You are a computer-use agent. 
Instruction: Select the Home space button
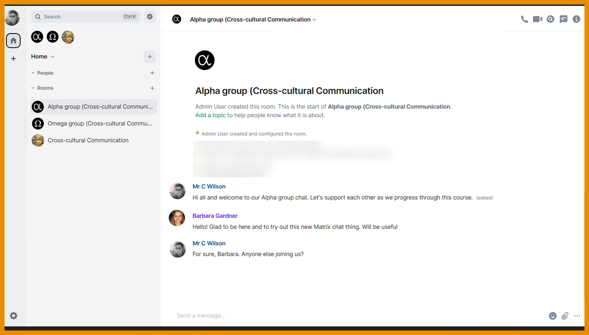(14, 41)
